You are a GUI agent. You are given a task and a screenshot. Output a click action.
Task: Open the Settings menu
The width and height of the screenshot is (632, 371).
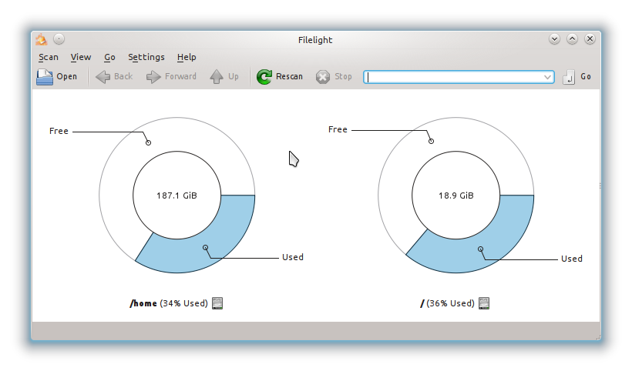coord(146,57)
